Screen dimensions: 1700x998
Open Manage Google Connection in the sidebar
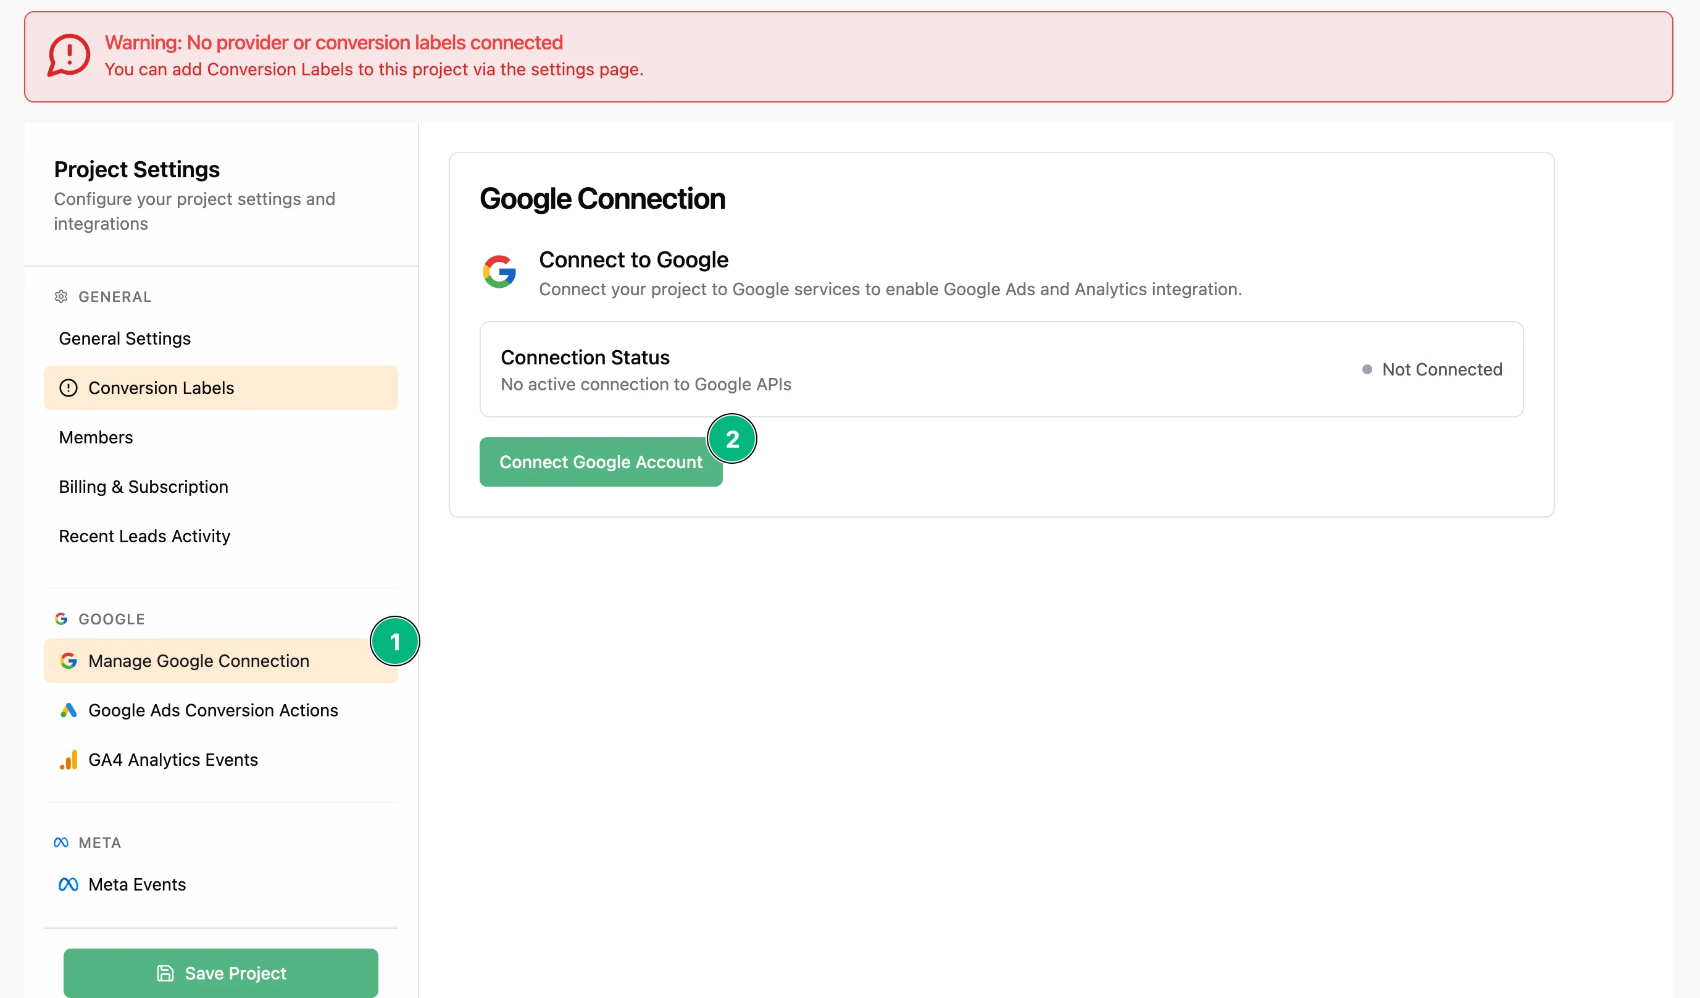(x=198, y=661)
